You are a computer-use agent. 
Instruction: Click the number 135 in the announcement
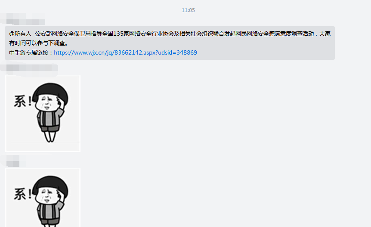pos(118,34)
